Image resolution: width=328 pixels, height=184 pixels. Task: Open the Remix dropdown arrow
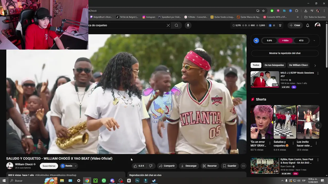[x=76, y=166]
